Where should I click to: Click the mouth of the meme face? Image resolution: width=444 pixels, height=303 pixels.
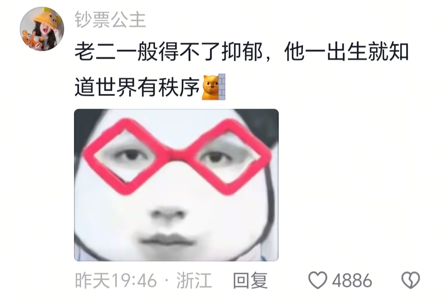point(167,240)
